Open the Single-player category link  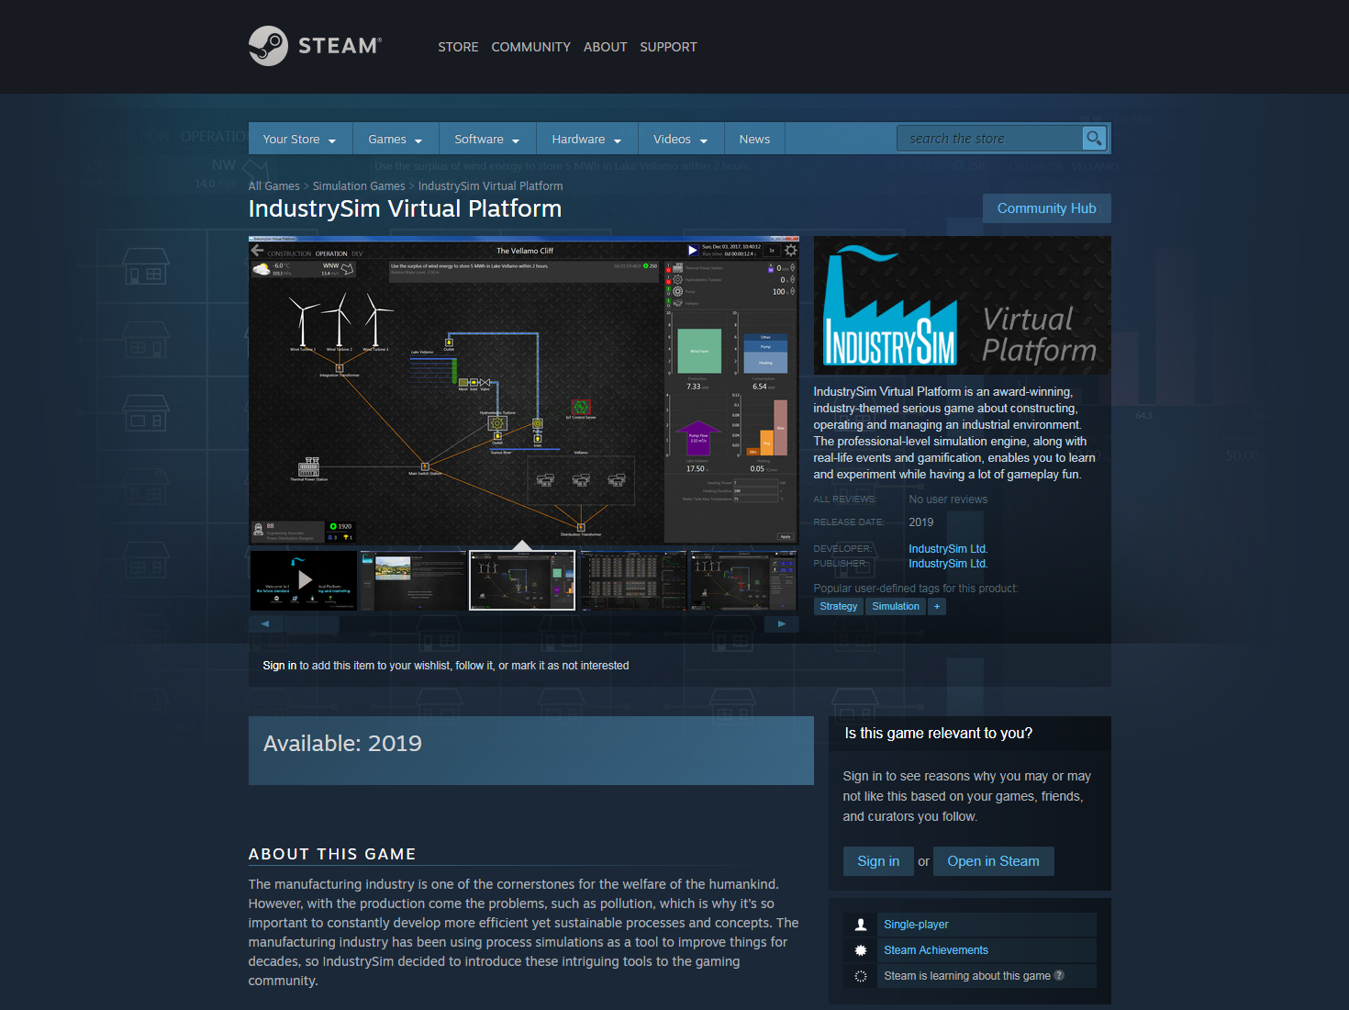[916, 925]
